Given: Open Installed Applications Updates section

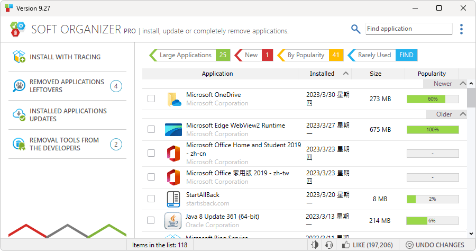Looking at the screenshot, I should 67,115.
